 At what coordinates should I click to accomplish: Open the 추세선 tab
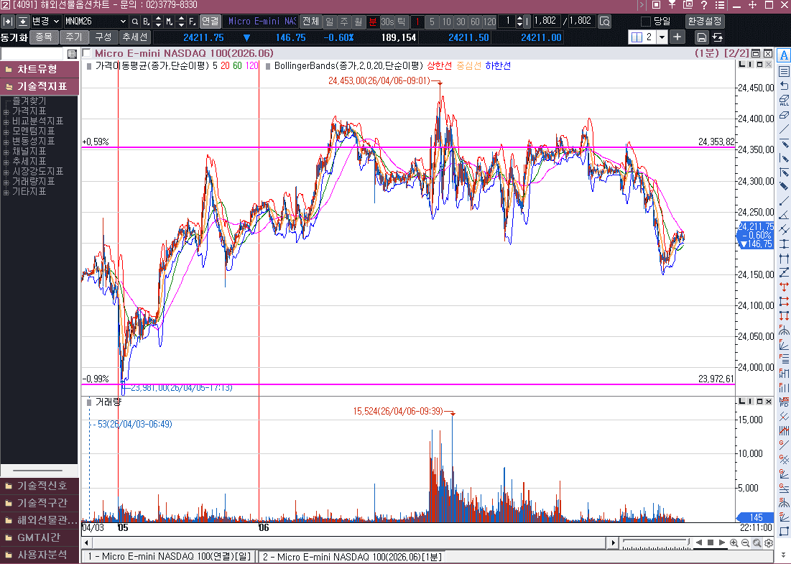134,37
